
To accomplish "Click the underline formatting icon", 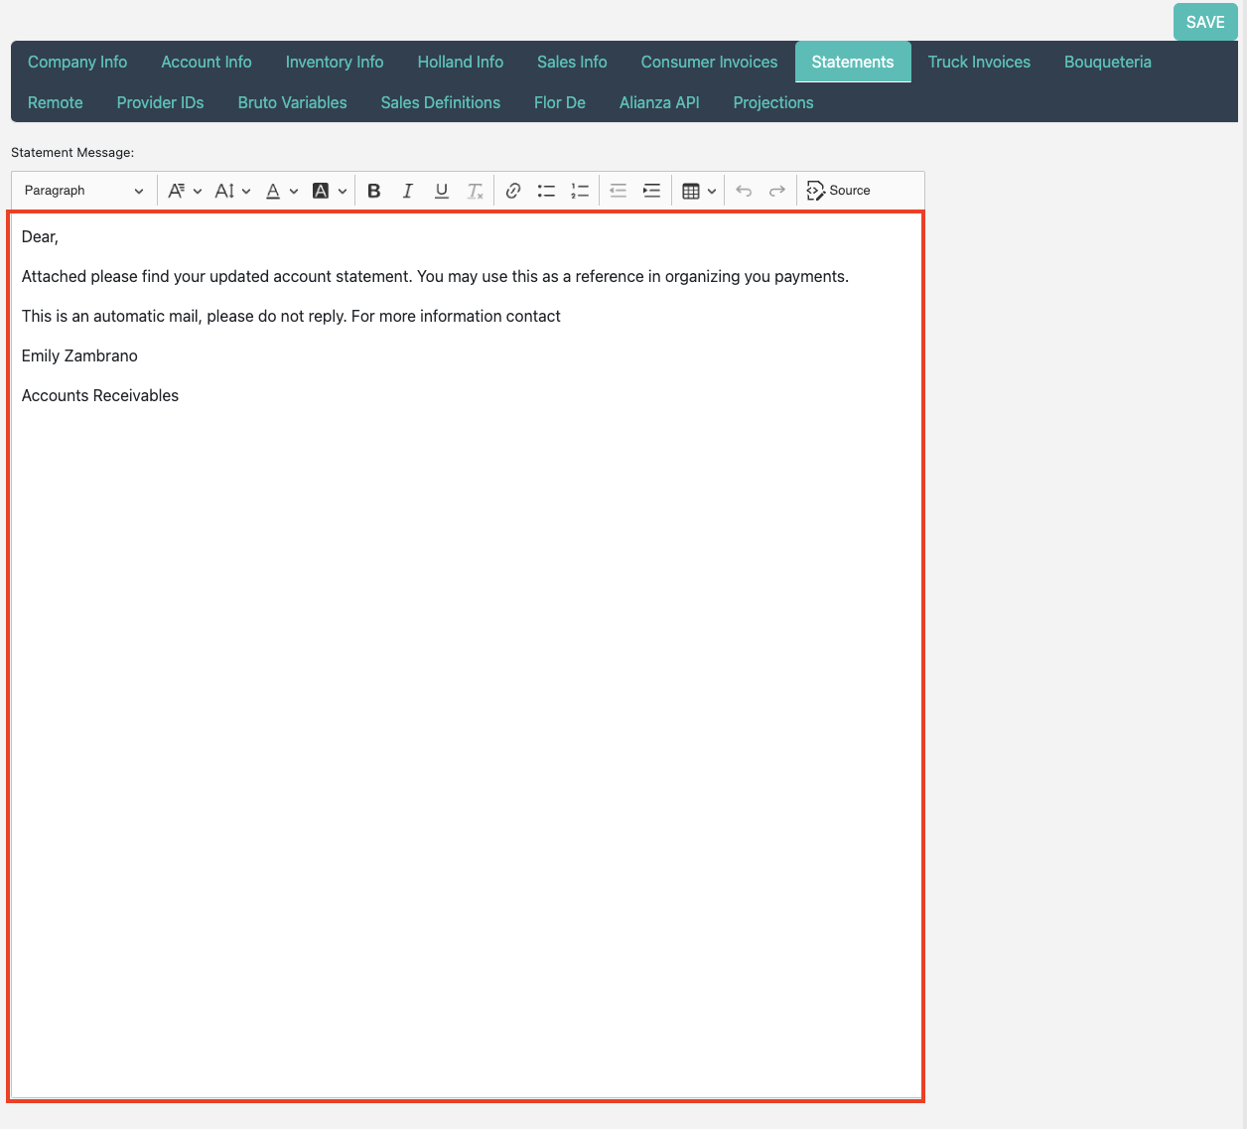I will [442, 191].
